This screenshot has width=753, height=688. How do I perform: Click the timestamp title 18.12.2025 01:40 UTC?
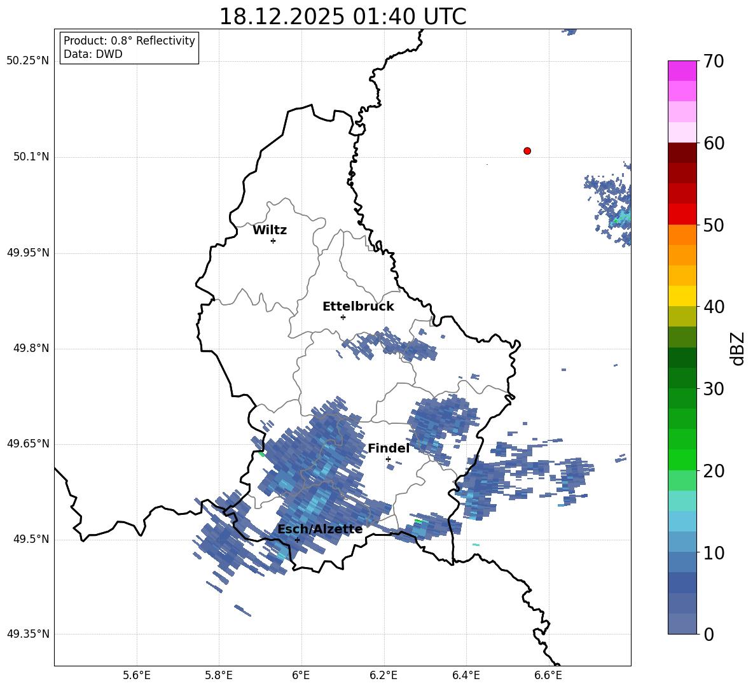(x=343, y=17)
